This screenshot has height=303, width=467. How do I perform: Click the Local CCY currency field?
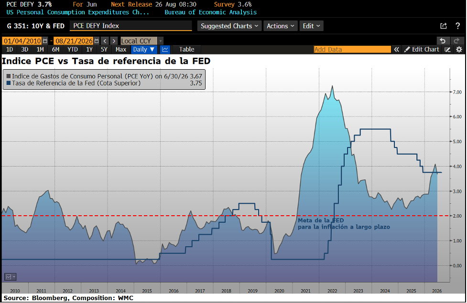tap(139, 41)
